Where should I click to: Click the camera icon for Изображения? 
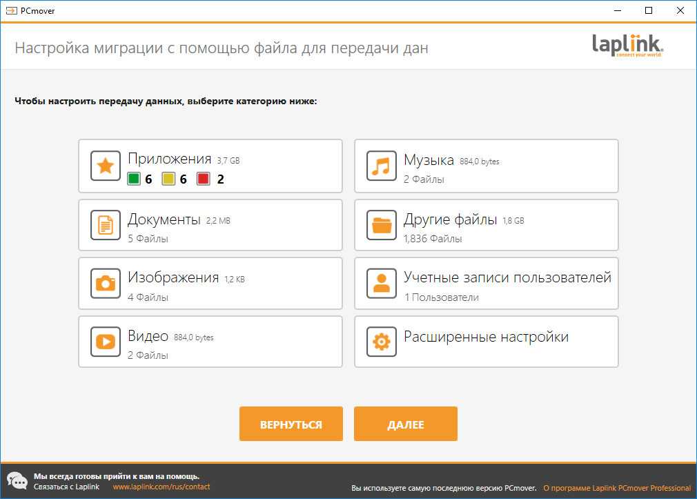[x=106, y=284]
